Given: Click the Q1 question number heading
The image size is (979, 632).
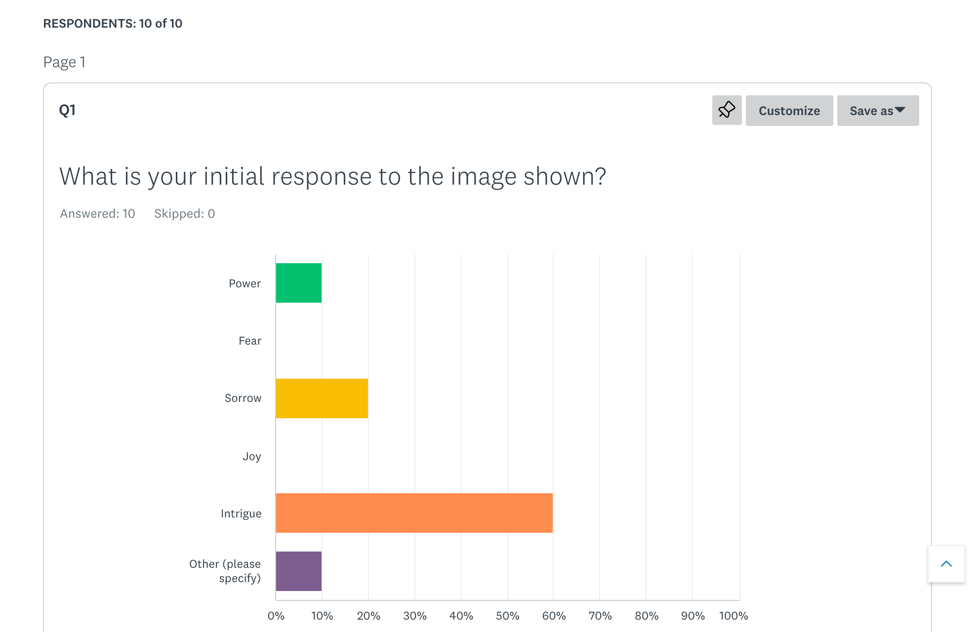Looking at the screenshot, I should click(x=67, y=110).
